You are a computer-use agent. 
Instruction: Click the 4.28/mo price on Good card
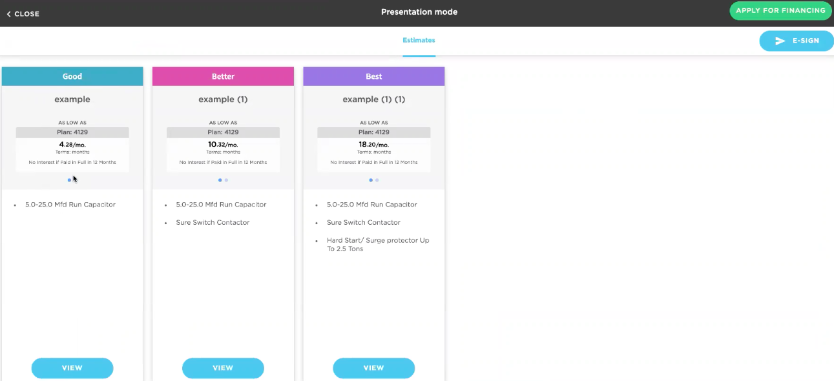(x=72, y=143)
